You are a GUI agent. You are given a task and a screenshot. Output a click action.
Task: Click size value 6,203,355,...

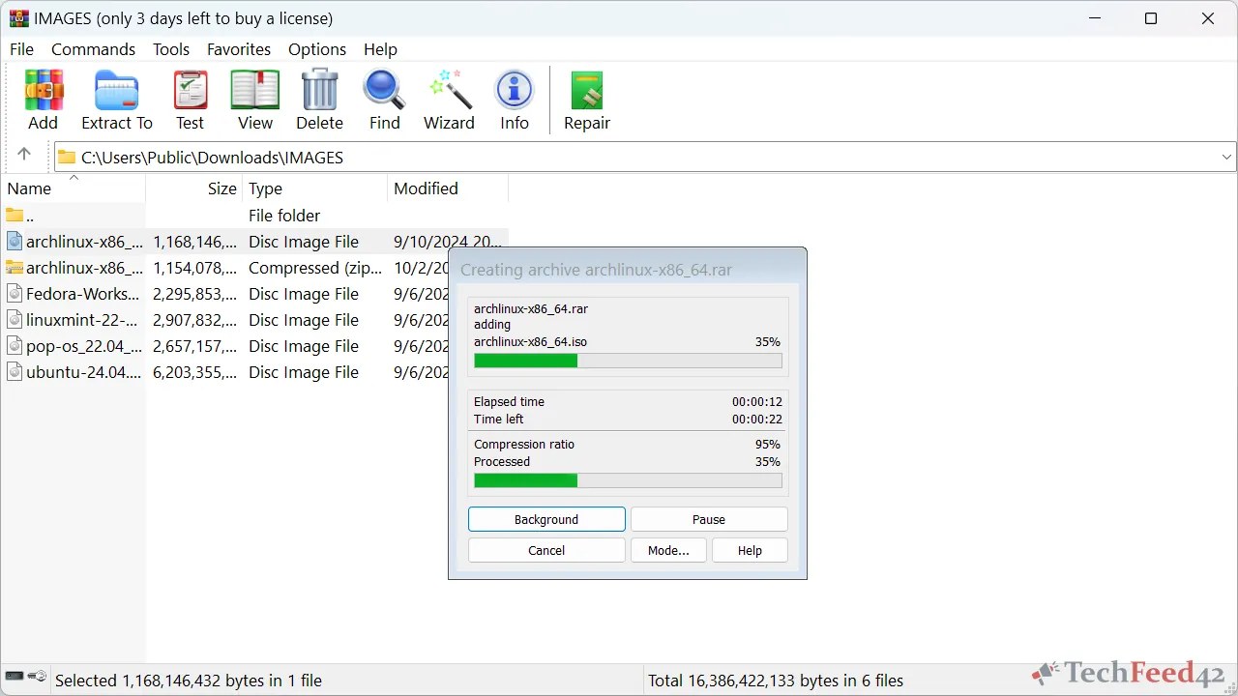pyautogui.click(x=194, y=372)
